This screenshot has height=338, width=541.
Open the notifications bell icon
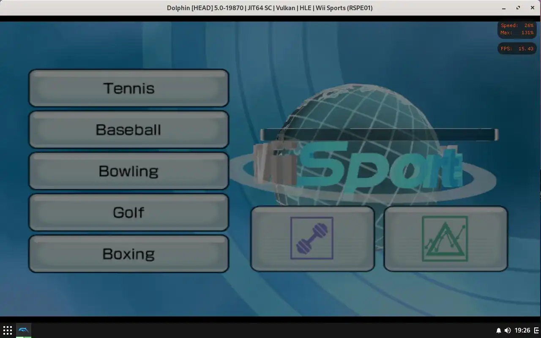pos(499,330)
